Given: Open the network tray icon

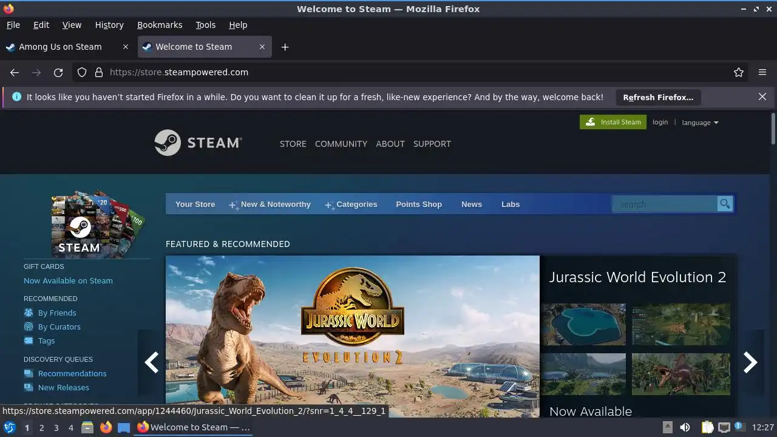Looking at the screenshot, I should click(x=724, y=427).
